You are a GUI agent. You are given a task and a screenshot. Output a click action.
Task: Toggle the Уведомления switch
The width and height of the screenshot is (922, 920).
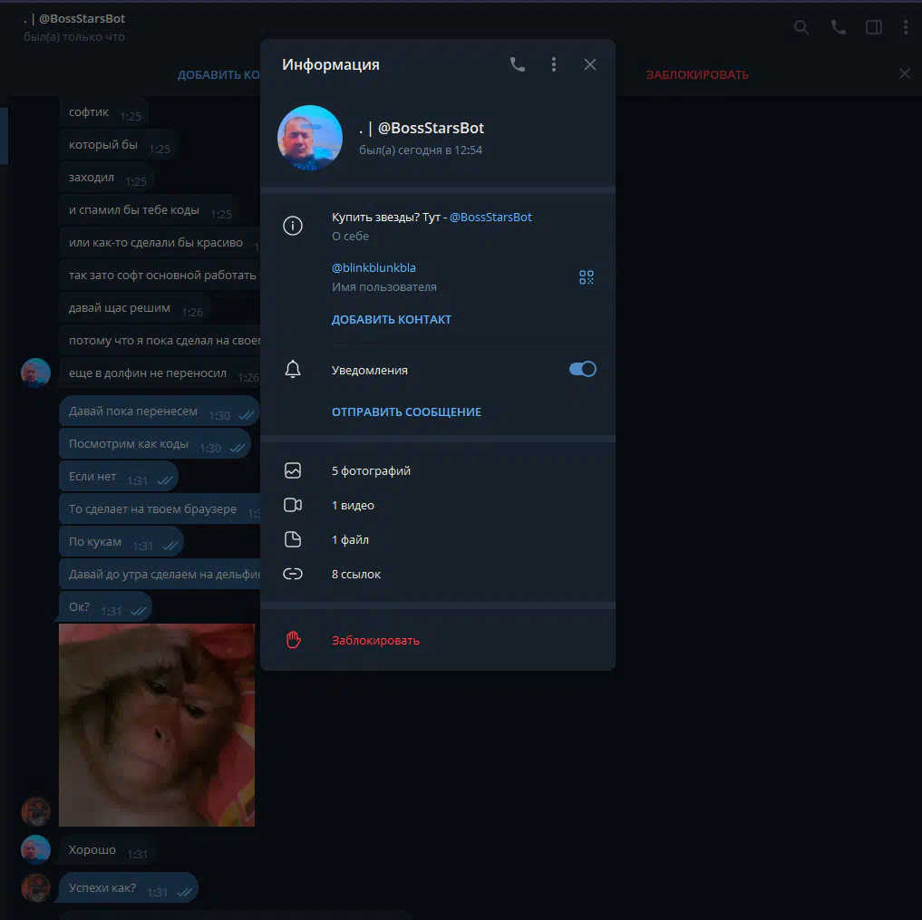click(x=583, y=369)
